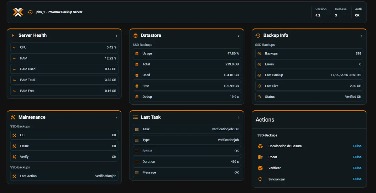Click the pulse icon on RAM Free row
This screenshot has width=376, height=193.
pos(14,91)
